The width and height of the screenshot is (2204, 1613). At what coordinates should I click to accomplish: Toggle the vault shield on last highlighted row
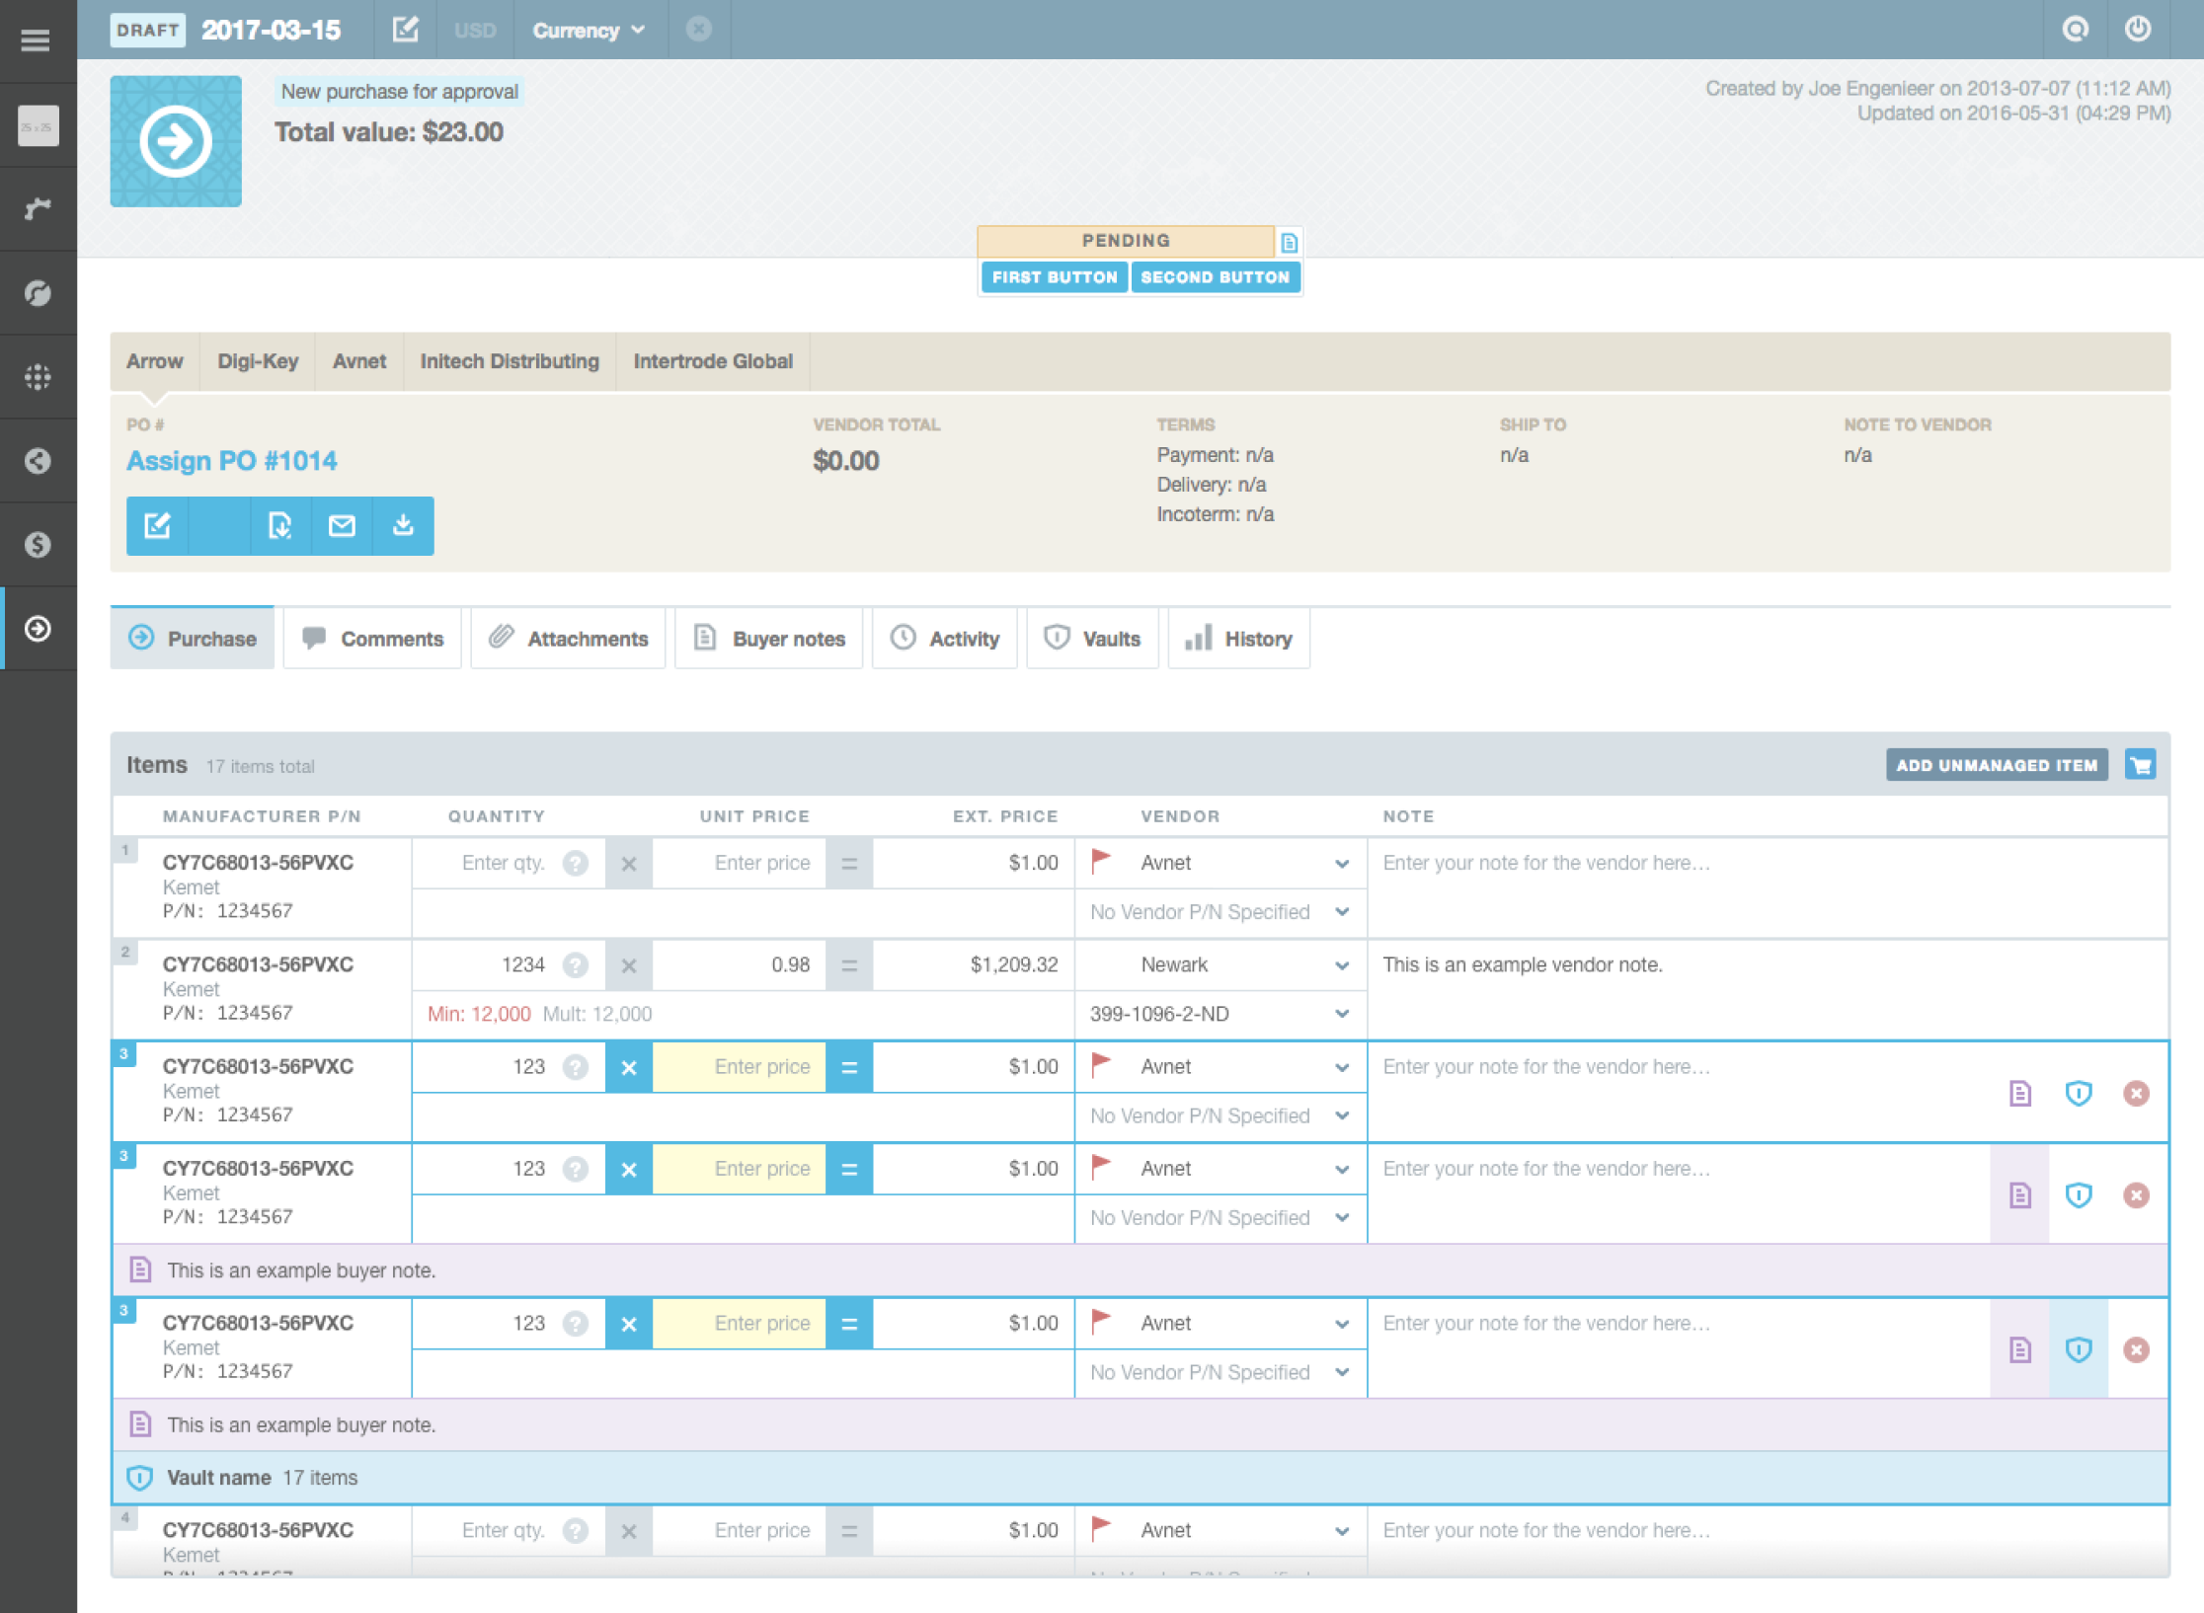(x=2079, y=1349)
